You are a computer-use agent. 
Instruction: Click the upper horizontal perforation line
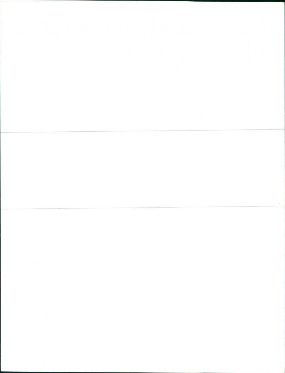pos(142,131)
